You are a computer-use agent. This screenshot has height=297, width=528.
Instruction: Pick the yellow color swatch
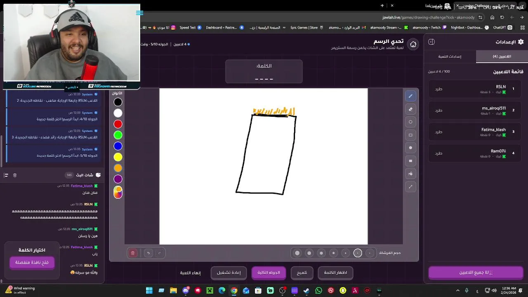(x=118, y=157)
